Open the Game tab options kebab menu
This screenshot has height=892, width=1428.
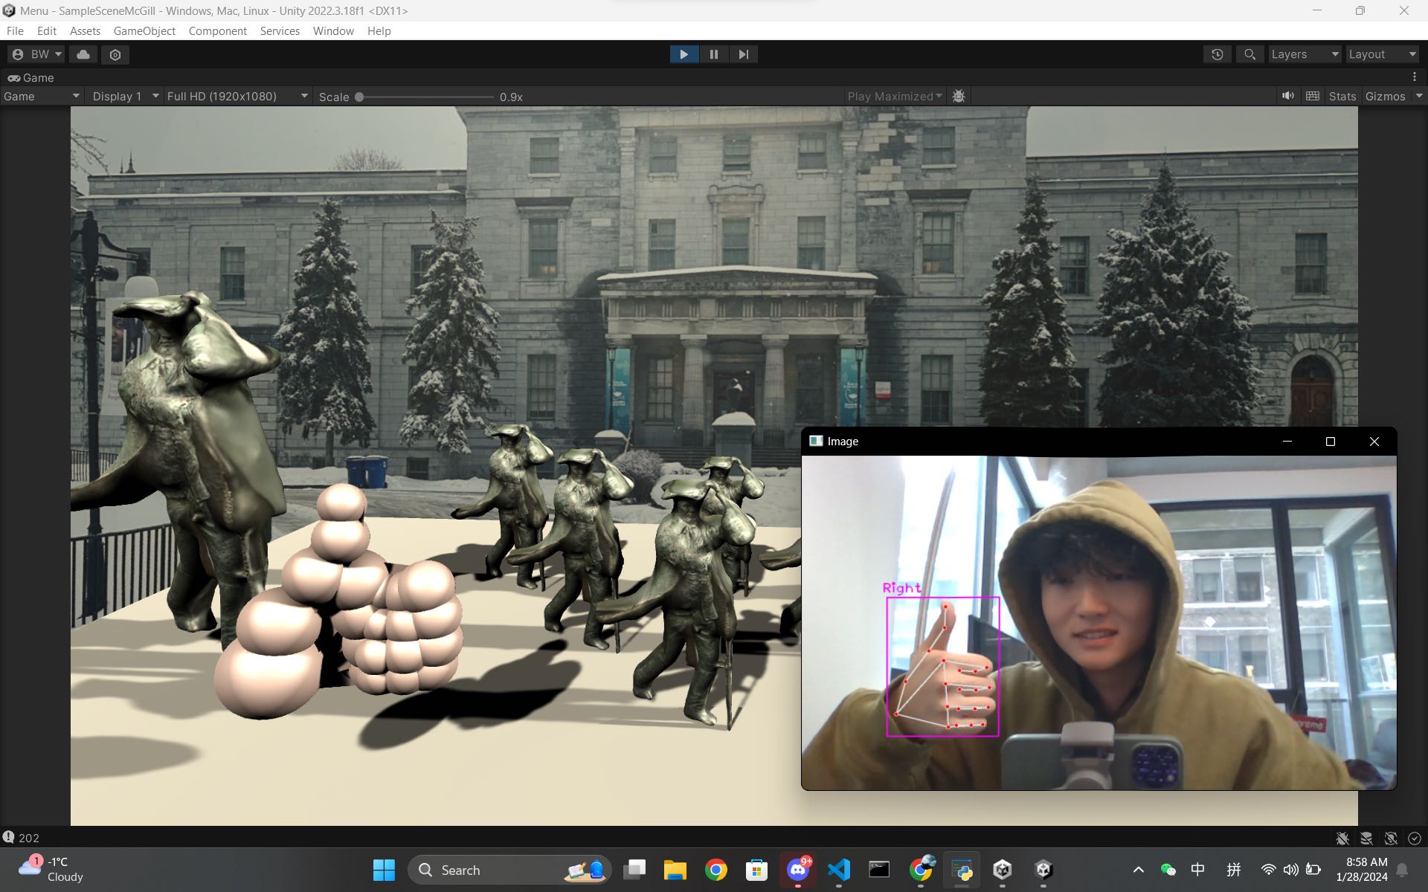[x=1414, y=77]
